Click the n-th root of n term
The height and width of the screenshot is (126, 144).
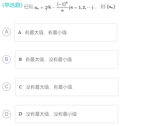click(x=48, y=8)
